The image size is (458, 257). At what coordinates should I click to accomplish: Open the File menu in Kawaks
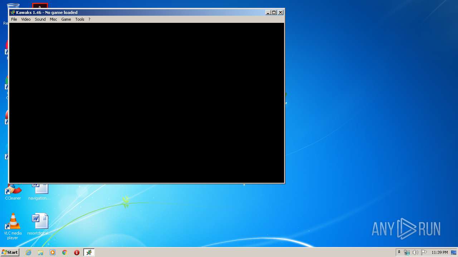pos(14,19)
